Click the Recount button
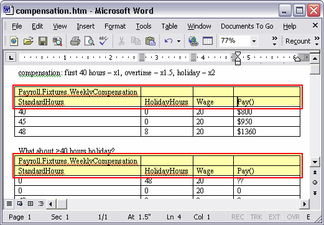Screen dimensions: 324x225 (298, 41)
